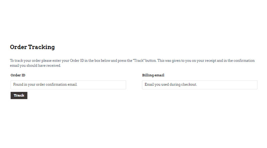
Task: Click the placeholder "Found in your order confirmation email."
Action: pyautogui.click(x=45, y=85)
